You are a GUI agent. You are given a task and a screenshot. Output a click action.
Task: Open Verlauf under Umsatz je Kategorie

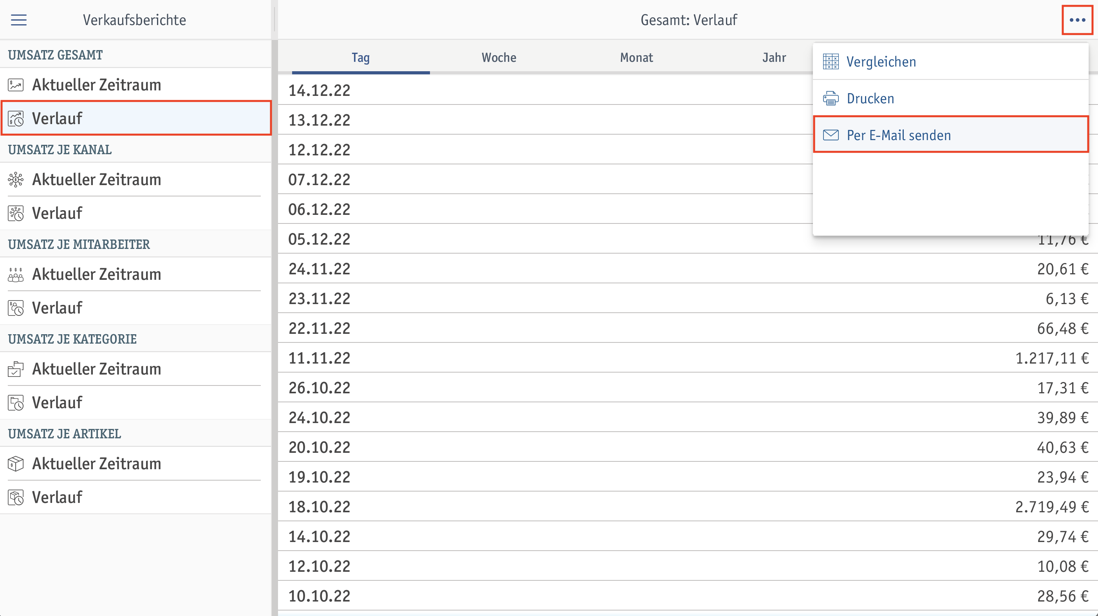(x=135, y=403)
